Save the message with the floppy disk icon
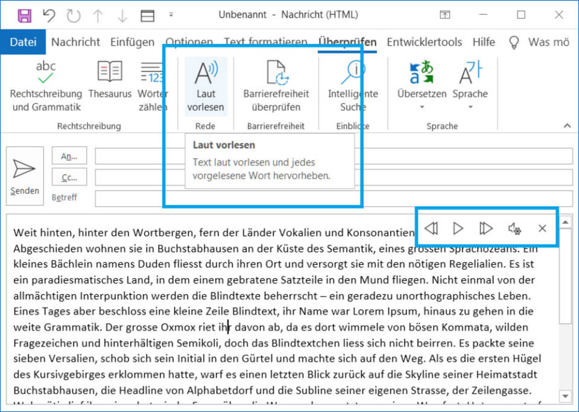 (x=25, y=16)
